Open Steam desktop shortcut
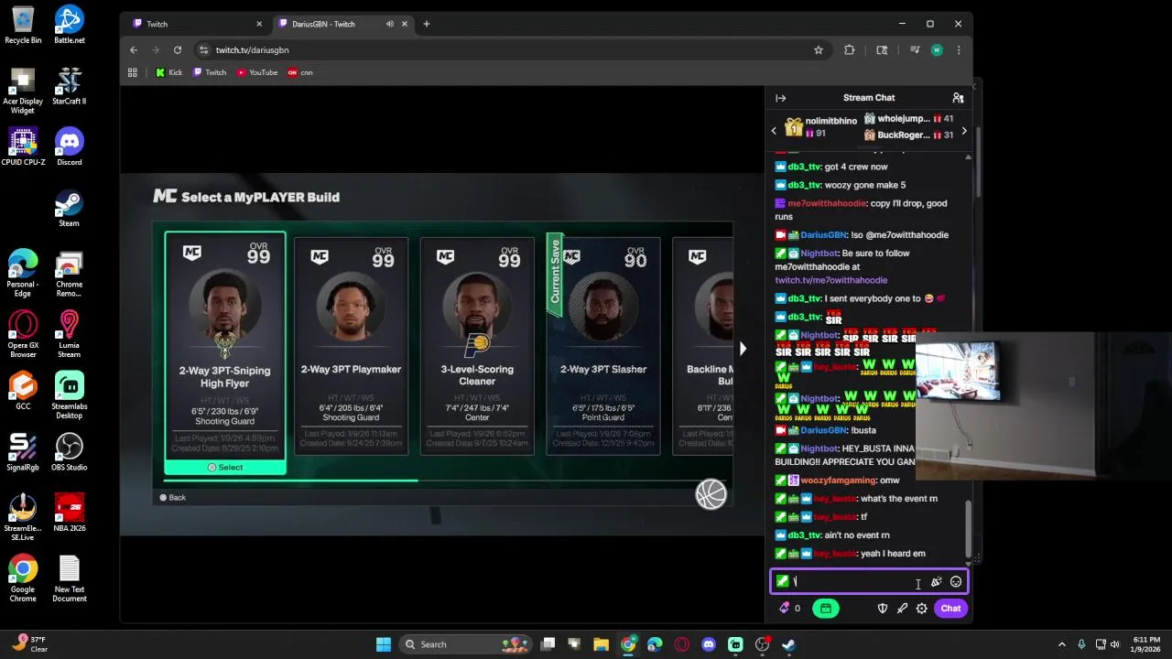The image size is (1172, 659). click(x=70, y=209)
